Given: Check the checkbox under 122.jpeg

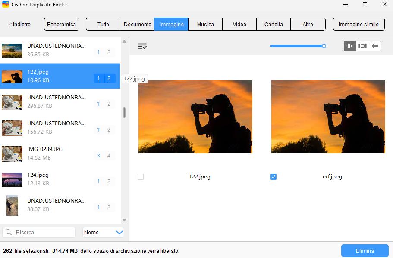Looking at the screenshot, I should click(x=140, y=176).
